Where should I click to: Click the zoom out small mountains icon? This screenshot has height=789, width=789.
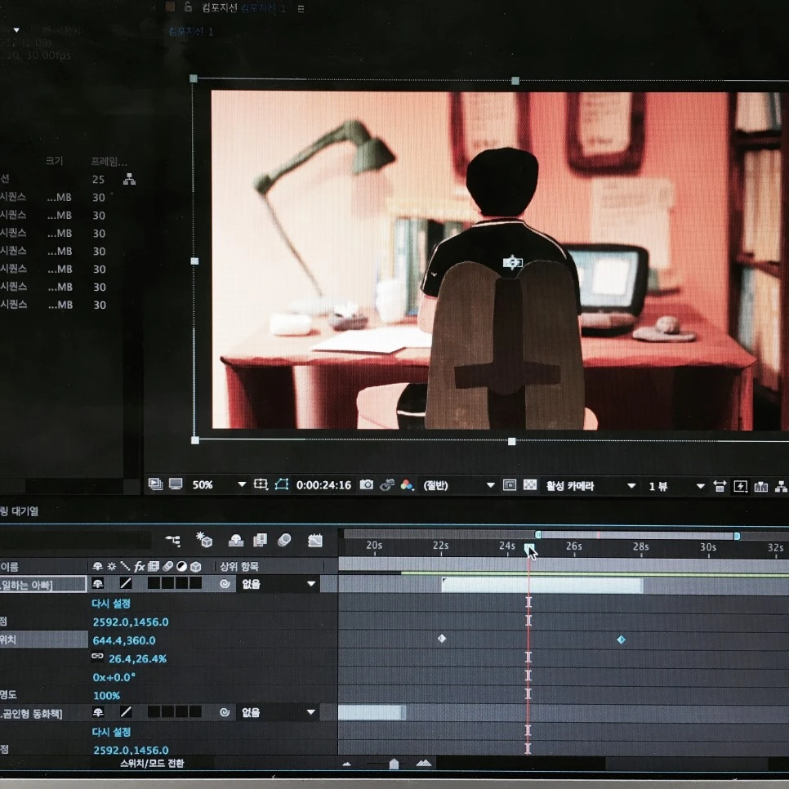coord(346,764)
